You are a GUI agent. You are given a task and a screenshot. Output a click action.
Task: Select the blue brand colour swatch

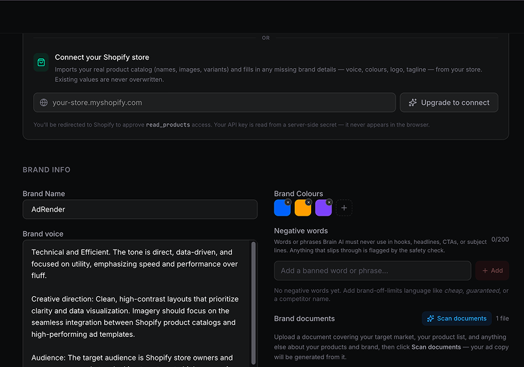(282, 208)
